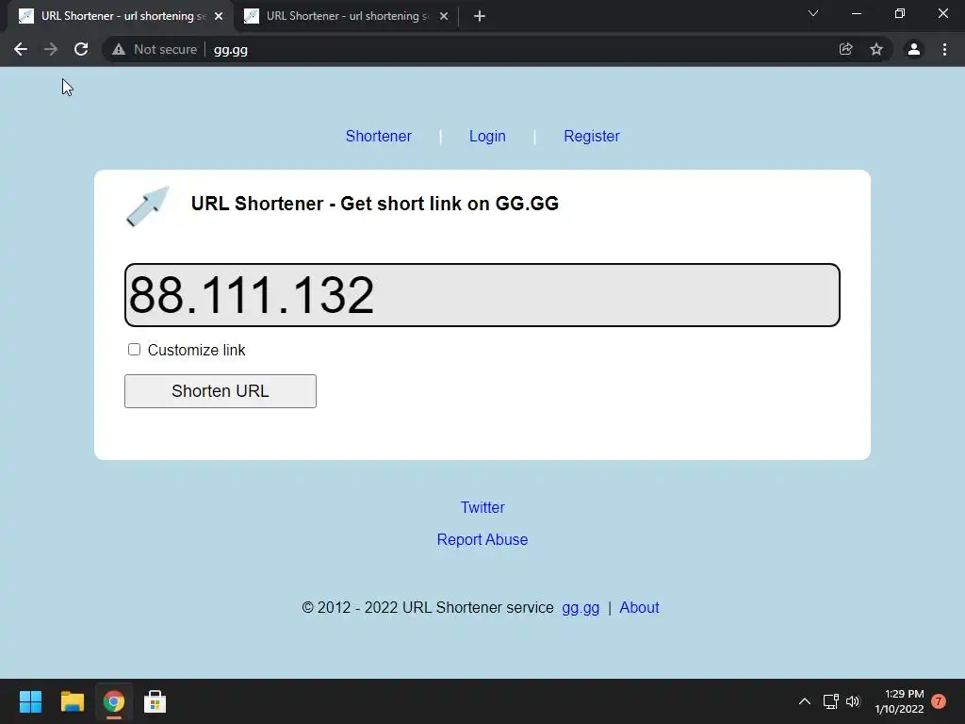This screenshot has height=724, width=965.
Task: Click the blue arrow GG.GG logo
Action: (x=148, y=206)
